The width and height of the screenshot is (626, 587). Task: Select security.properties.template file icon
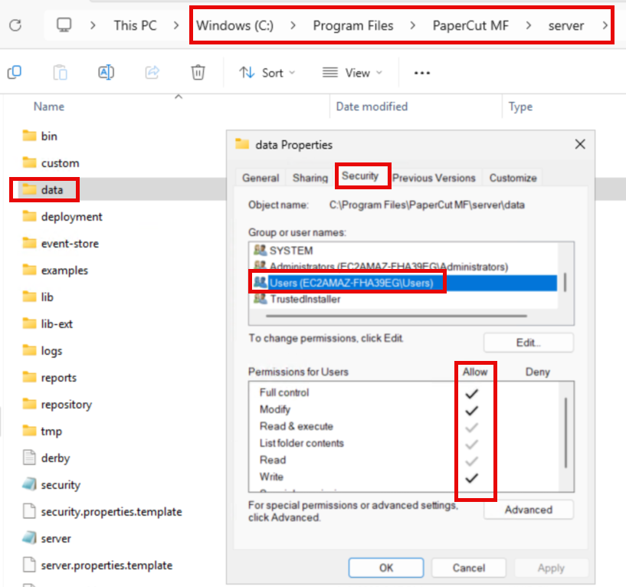[x=29, y=511]
